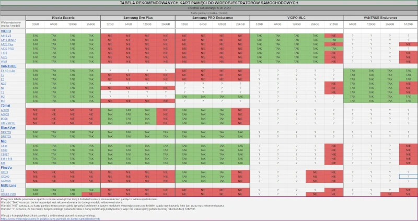418x221 pixels.
Task: Open the VIOFO brand link
Action: pyautogui.click(x=6, y=31)
